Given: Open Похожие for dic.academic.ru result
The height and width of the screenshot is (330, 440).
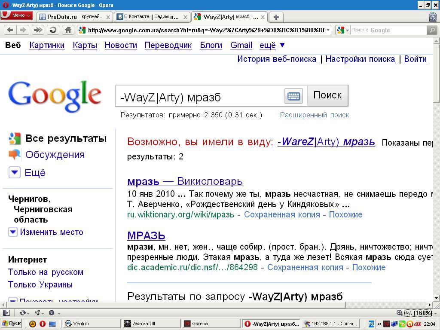Looking at the screenshot, I should (x=369, y=267).
